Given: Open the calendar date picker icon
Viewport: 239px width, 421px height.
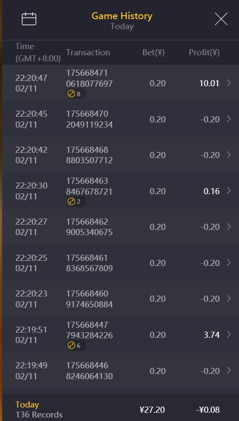Looking at the screenshot, I should 29,19.
